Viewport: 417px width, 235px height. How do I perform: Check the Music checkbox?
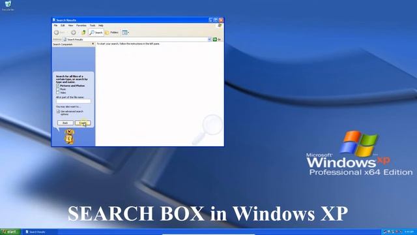point(58,89)
